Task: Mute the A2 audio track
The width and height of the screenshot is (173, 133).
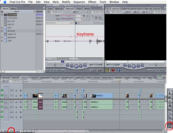Action: click(2, 107)
